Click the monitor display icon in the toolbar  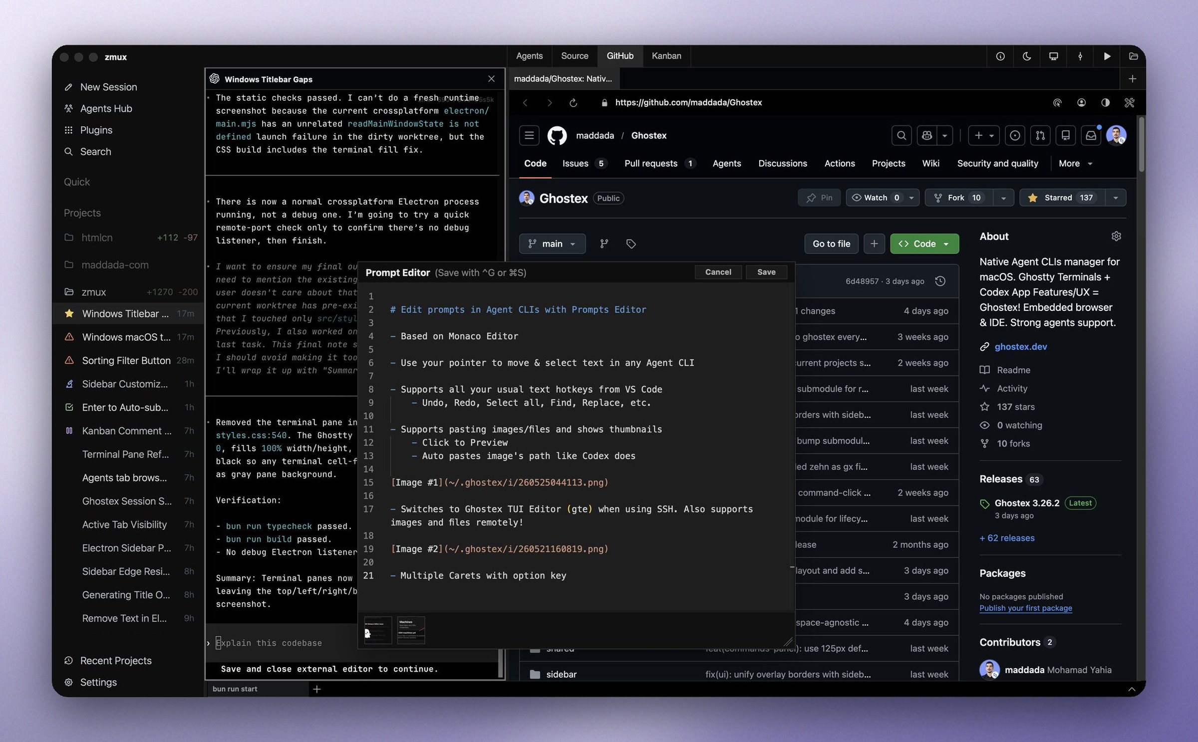1053,56
